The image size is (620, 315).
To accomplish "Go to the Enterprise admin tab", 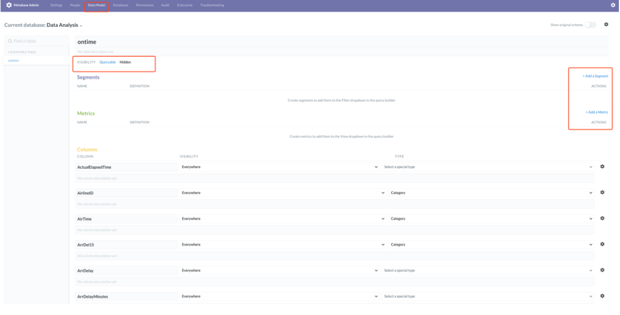I will click(x=185, y=6).
